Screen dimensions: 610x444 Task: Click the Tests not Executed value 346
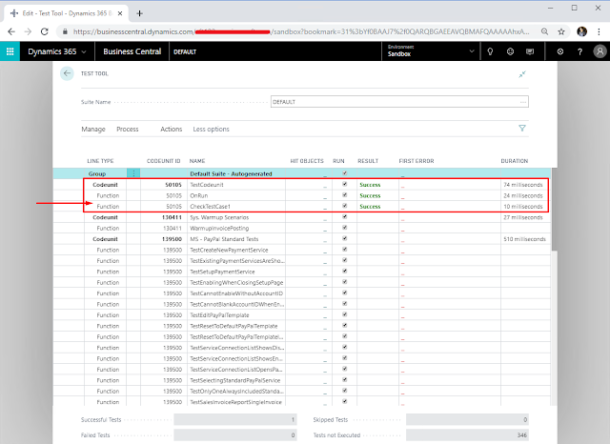point(467,435)
